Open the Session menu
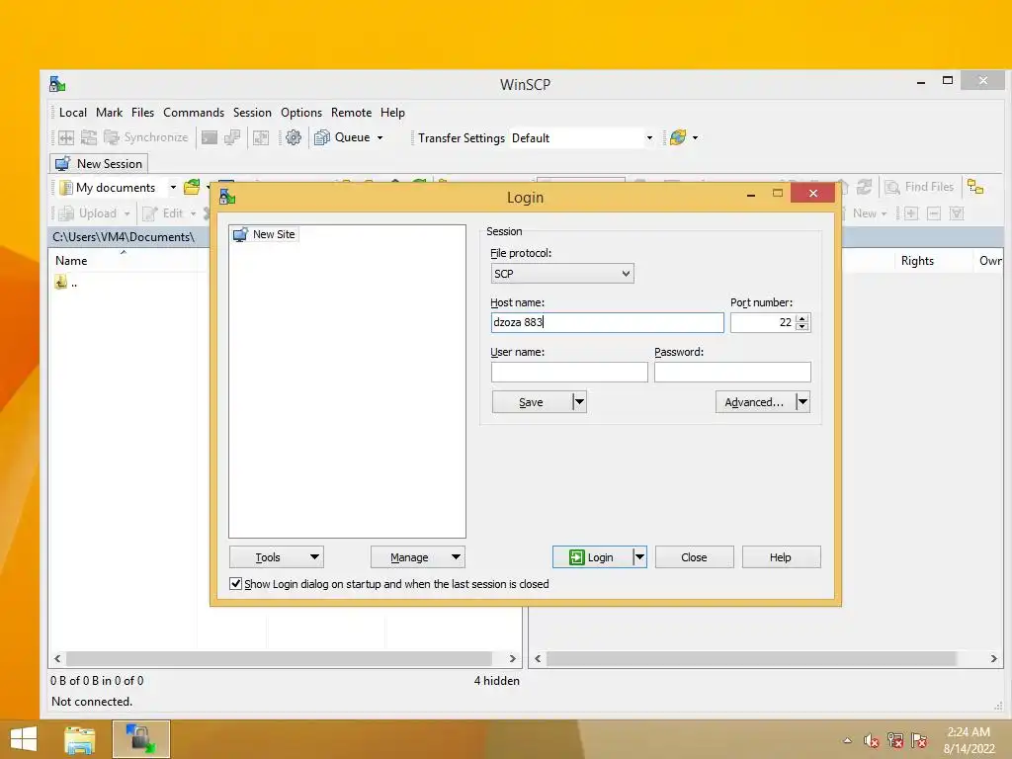Viewport: 1012px width, 759px height. [252, 113]
